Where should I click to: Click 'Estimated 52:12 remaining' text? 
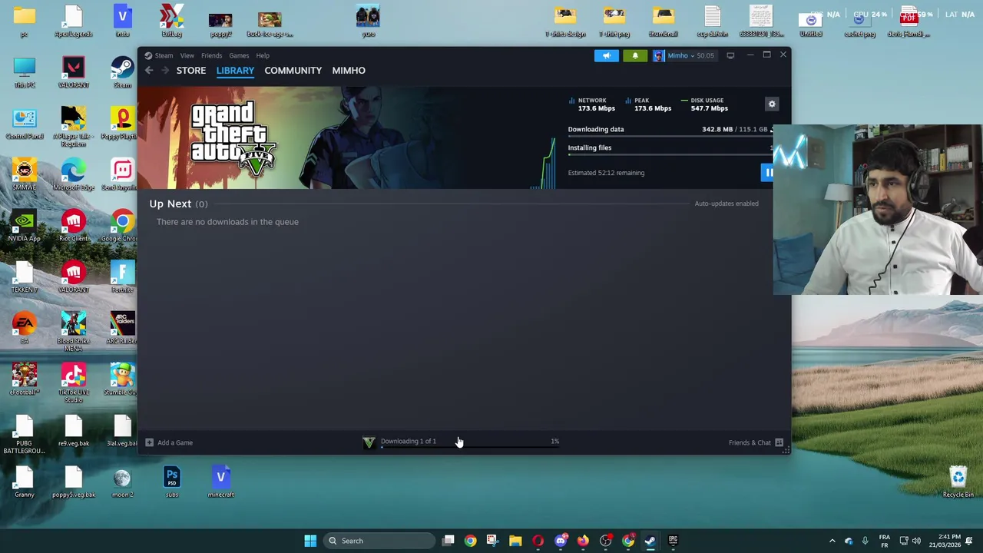[x=606, y=173]
